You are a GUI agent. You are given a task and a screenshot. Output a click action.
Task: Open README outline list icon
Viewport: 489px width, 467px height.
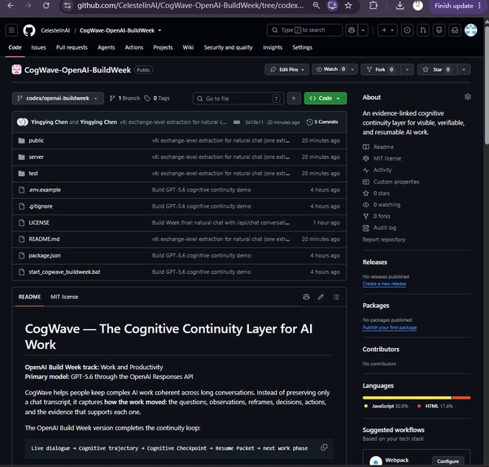[x=336, y=297]
